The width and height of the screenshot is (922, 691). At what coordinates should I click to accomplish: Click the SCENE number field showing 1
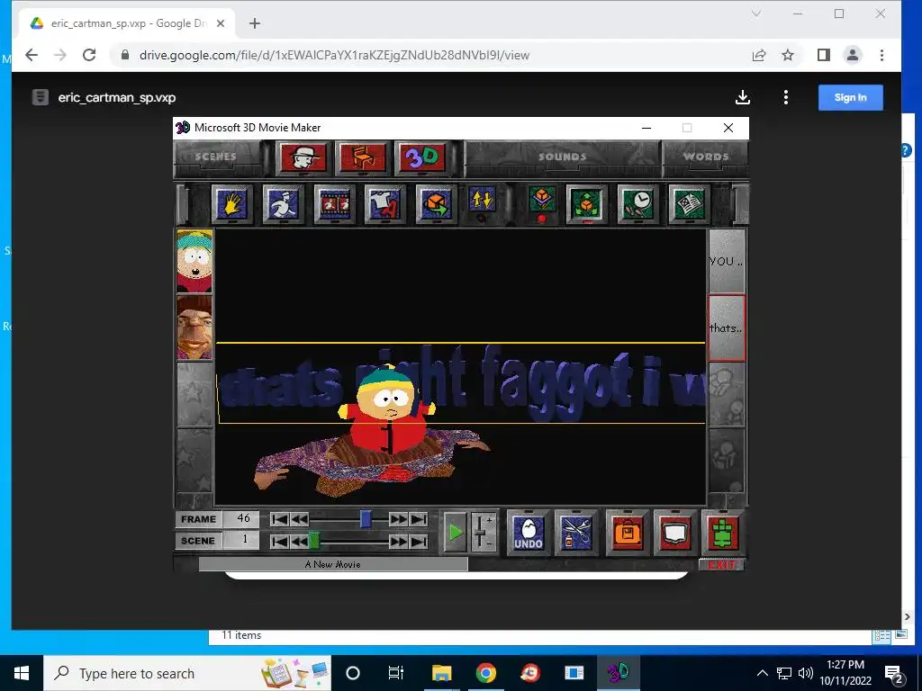pyautogui.click(x=241, y=541)
